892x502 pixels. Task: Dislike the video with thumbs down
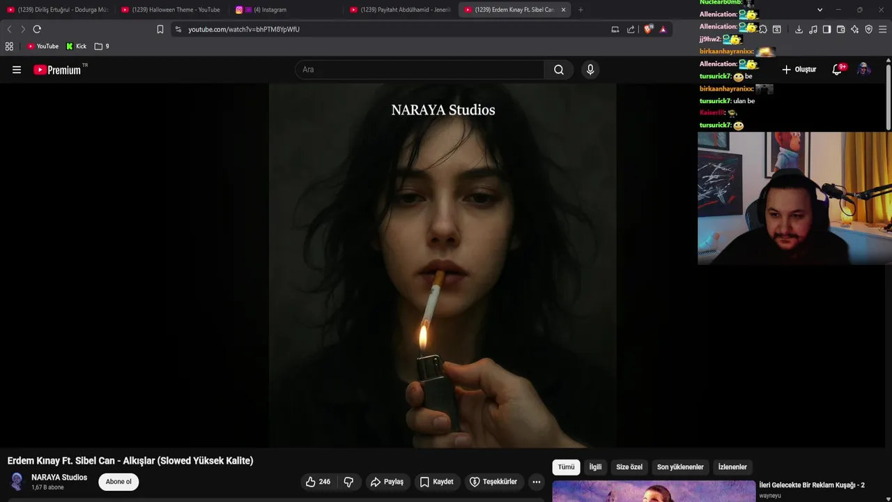tap(348, 482)
